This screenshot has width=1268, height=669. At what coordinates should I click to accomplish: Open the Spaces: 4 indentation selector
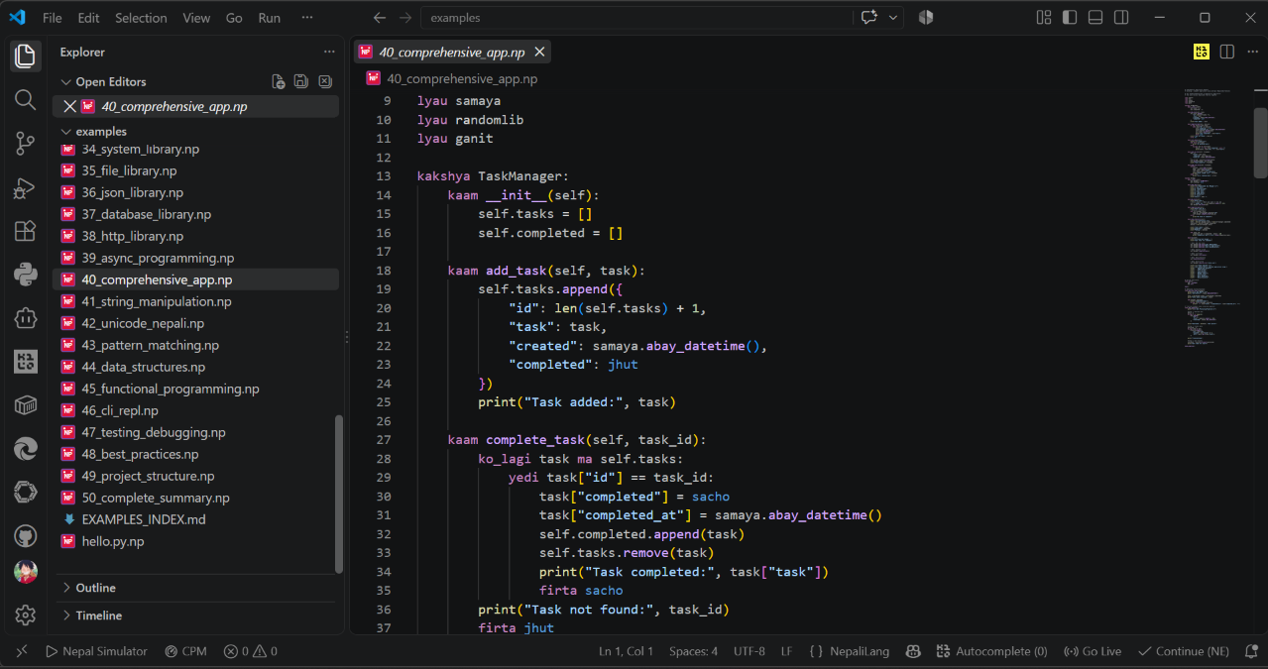click(x=694, y=651)
